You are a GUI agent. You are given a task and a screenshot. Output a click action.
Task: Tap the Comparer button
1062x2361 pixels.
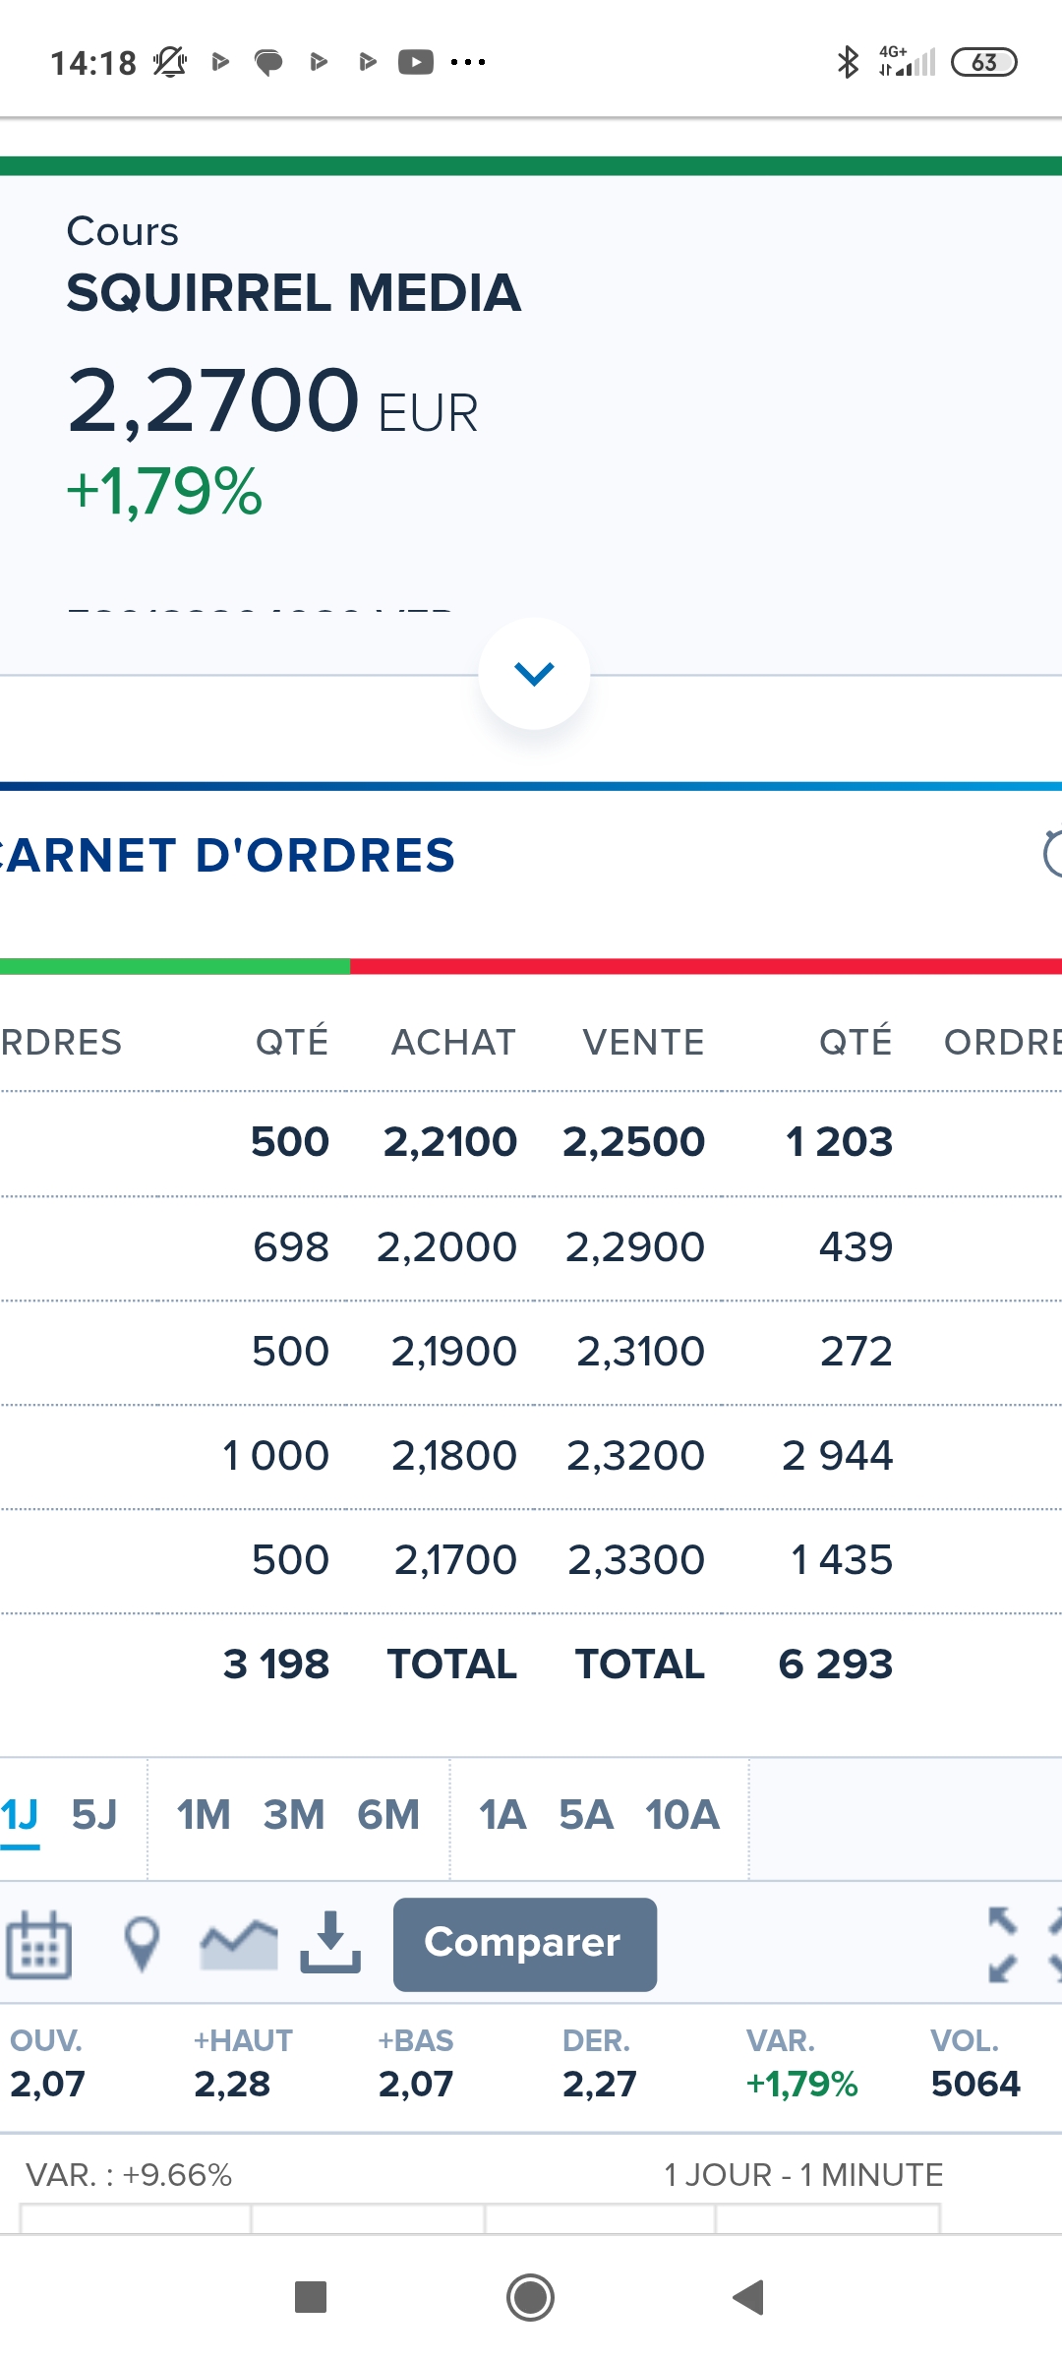tap(525, 1944)
